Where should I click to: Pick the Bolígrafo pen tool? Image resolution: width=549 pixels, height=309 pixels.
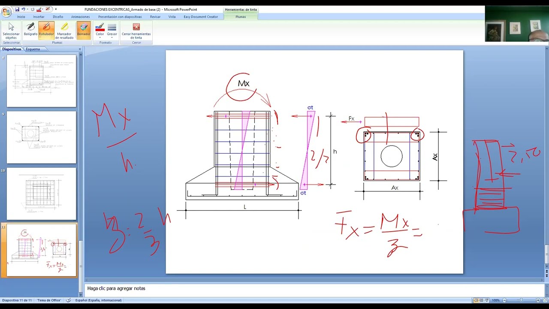pos(30,31)
